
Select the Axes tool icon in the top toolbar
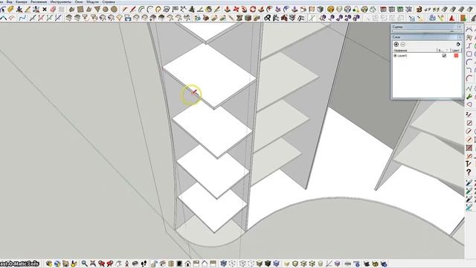(x=19, y=10)
